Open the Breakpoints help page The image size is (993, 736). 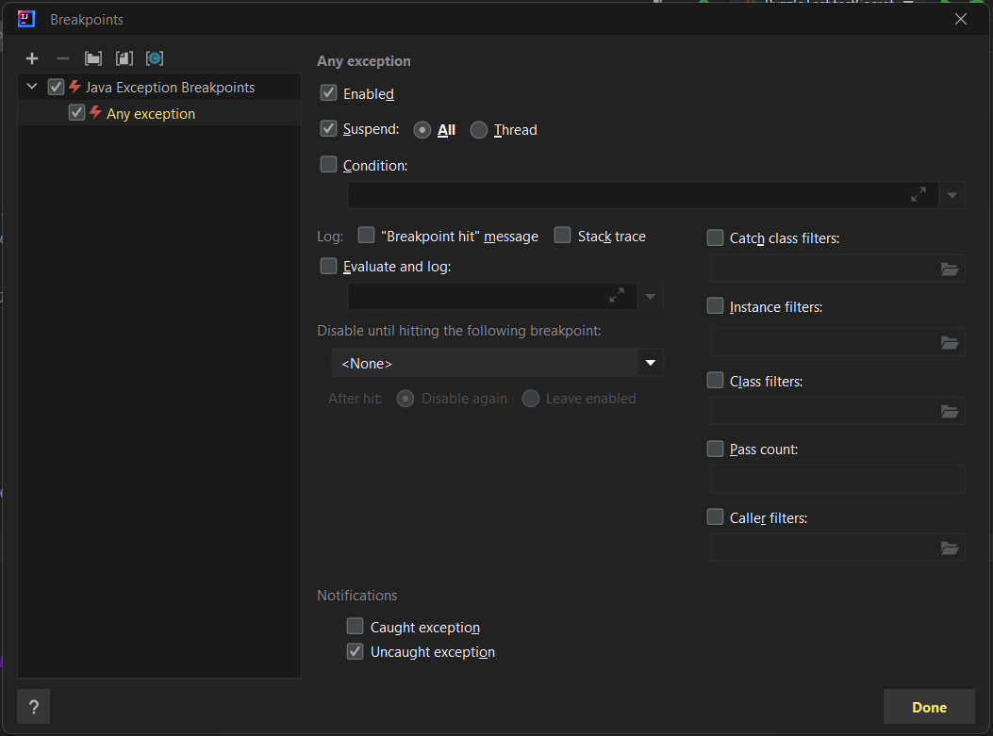33,706
